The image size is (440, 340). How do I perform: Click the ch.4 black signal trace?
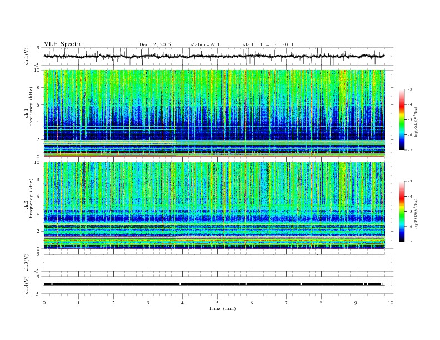214,284
